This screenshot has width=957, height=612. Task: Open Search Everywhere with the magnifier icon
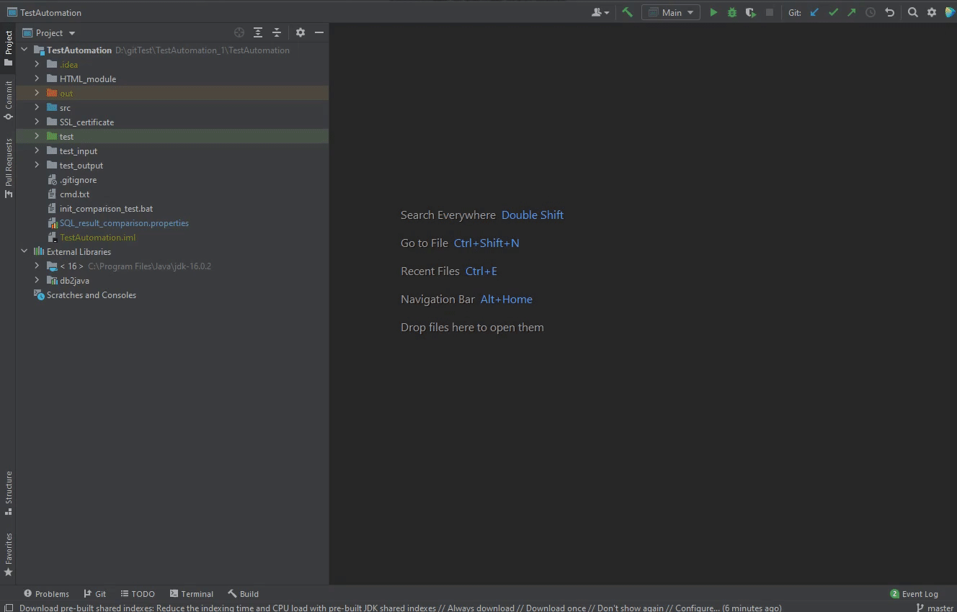pos(913,12)
